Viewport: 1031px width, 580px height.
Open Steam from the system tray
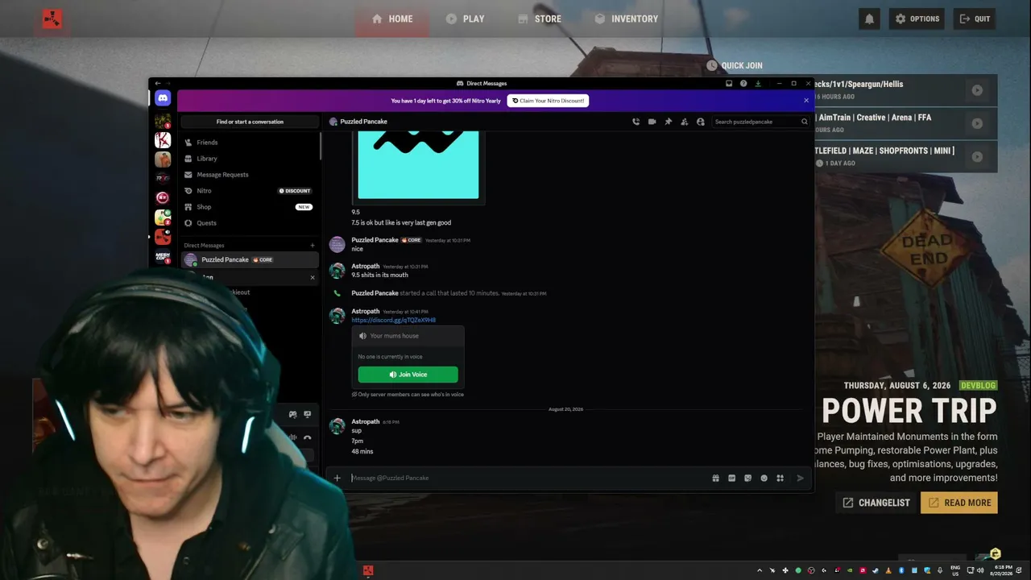coord(875,570)
